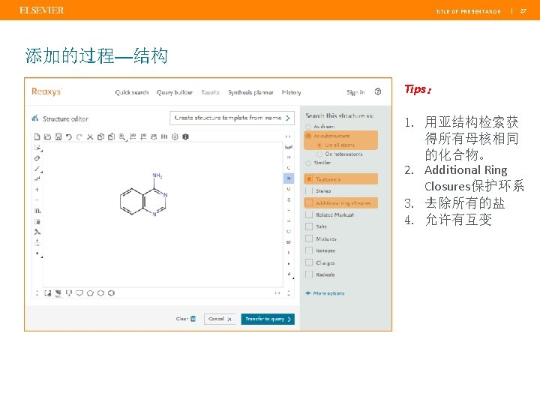
Task: Toggle the hydrogens H icon in toolbar
Action: tap(164, 136)
